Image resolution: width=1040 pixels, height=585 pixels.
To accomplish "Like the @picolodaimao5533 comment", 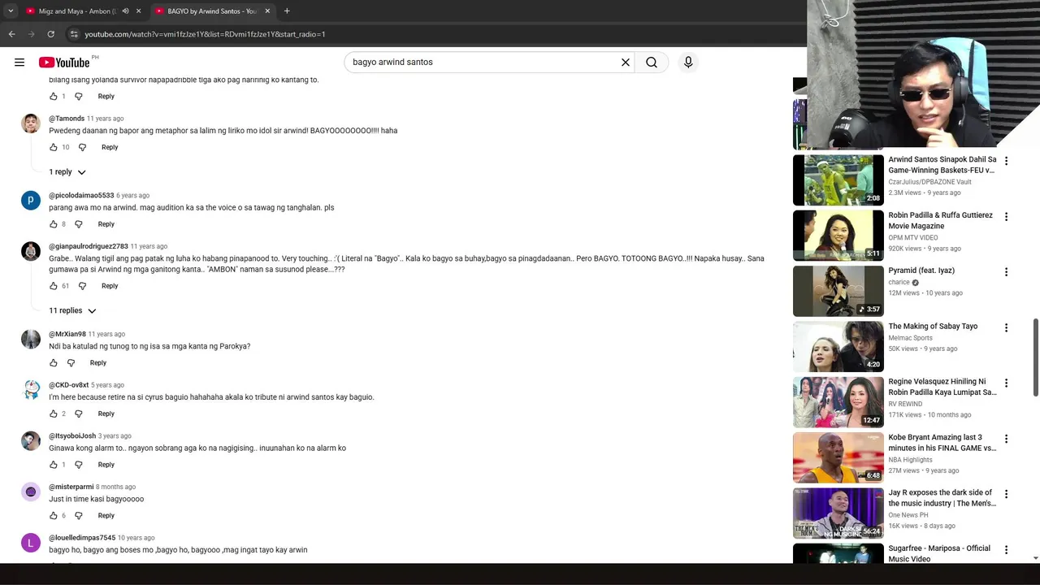I will pyautogui.click(x=54, y=224).
